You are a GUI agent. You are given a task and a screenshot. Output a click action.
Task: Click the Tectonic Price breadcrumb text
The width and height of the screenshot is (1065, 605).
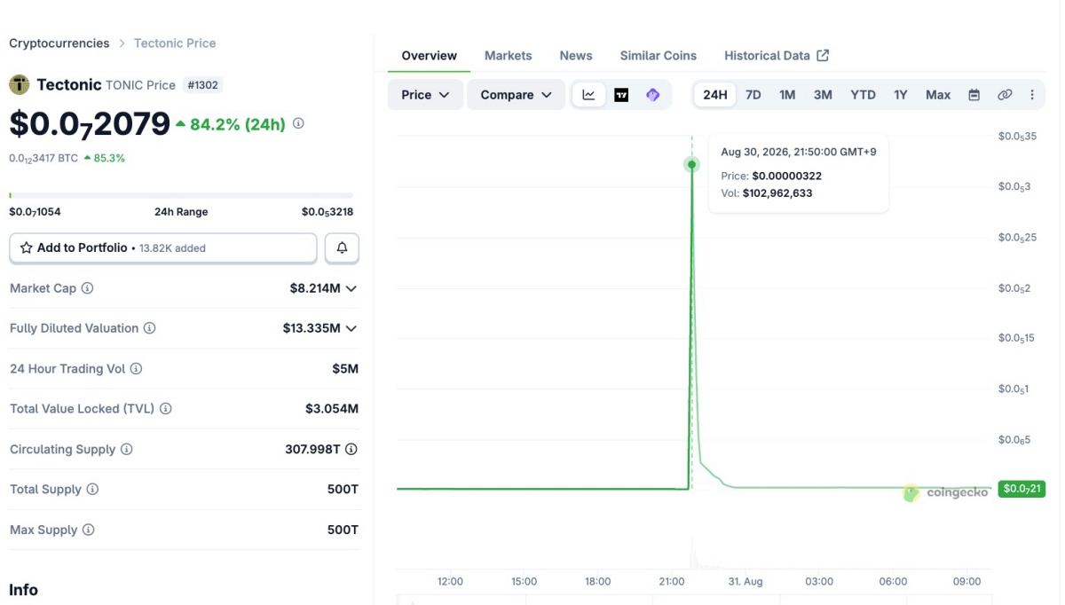tap(175, 43)
